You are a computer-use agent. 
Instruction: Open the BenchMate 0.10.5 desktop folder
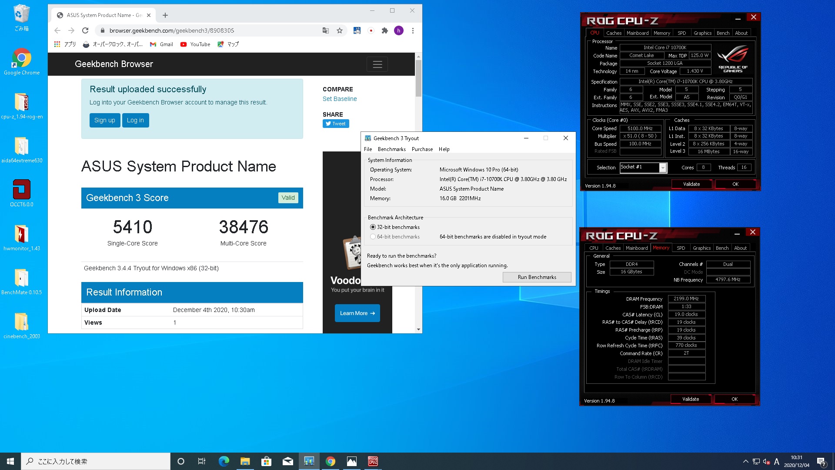(21, 282)
